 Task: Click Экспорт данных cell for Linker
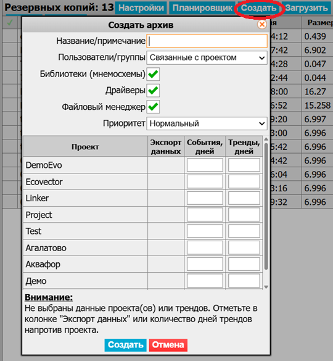166,198
